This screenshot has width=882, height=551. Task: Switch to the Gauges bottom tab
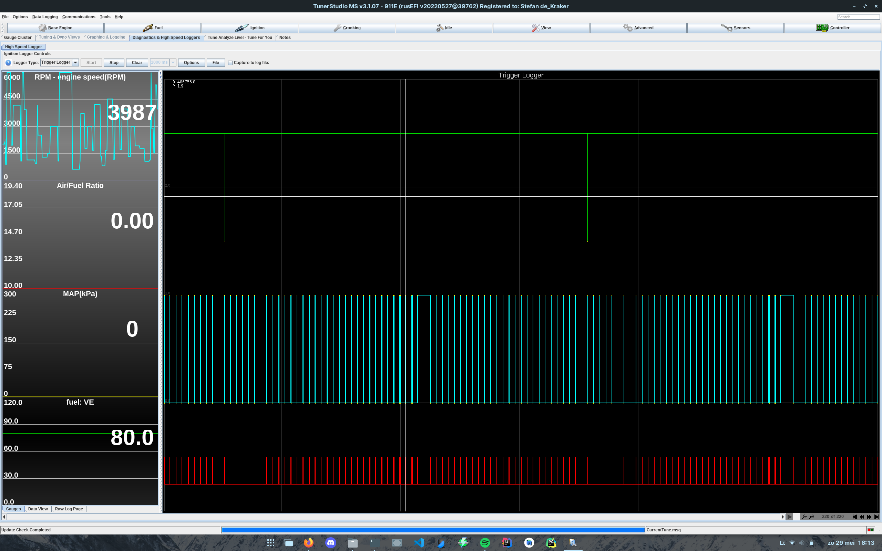click(13, 509)
